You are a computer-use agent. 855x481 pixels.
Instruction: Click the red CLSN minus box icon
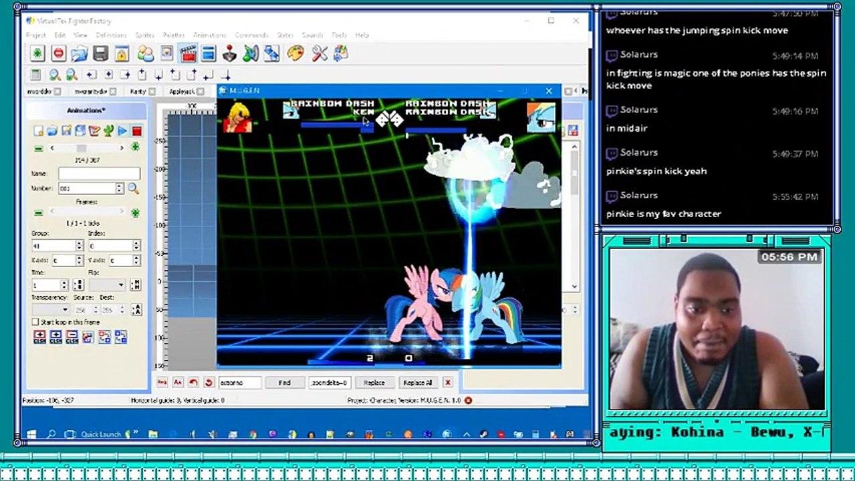tap(72, 337)
